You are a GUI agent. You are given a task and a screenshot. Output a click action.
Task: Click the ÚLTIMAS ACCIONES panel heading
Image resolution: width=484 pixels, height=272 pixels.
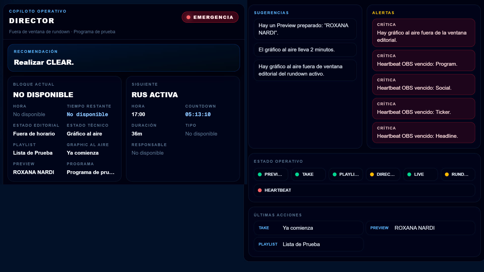pos(278,215)
